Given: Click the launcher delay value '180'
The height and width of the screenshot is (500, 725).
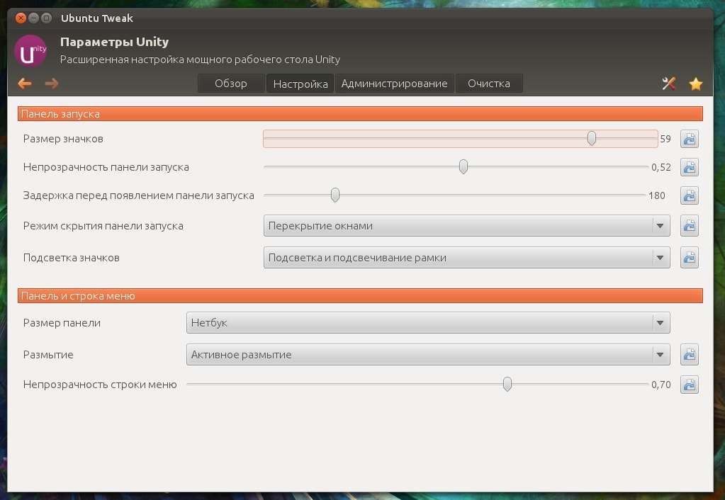Looking at the screenshot, I should (656, 195).
